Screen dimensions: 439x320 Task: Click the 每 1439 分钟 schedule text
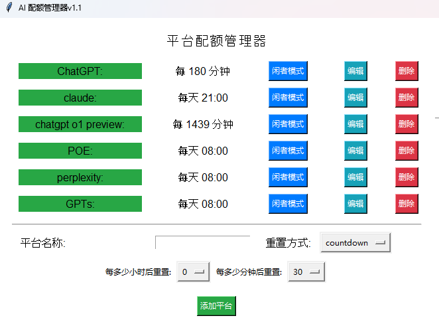click(203, 124)
